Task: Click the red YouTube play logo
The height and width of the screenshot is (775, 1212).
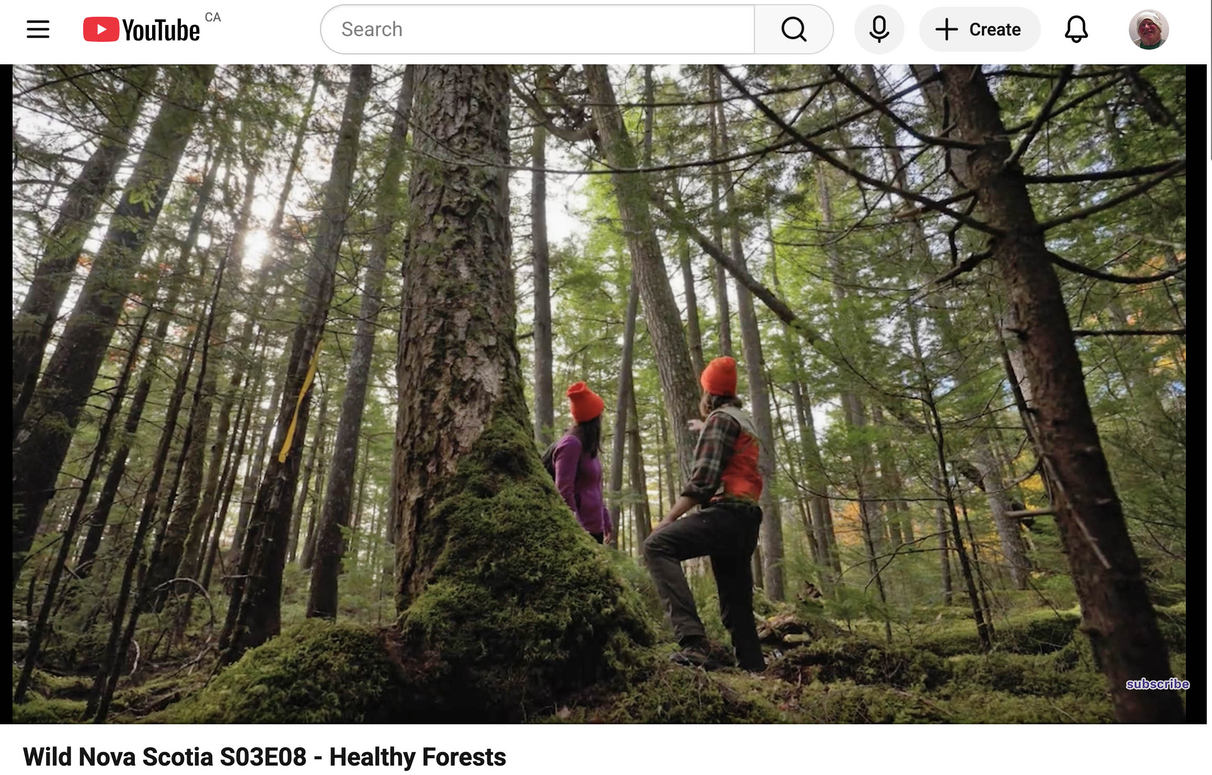Action: 101,29
